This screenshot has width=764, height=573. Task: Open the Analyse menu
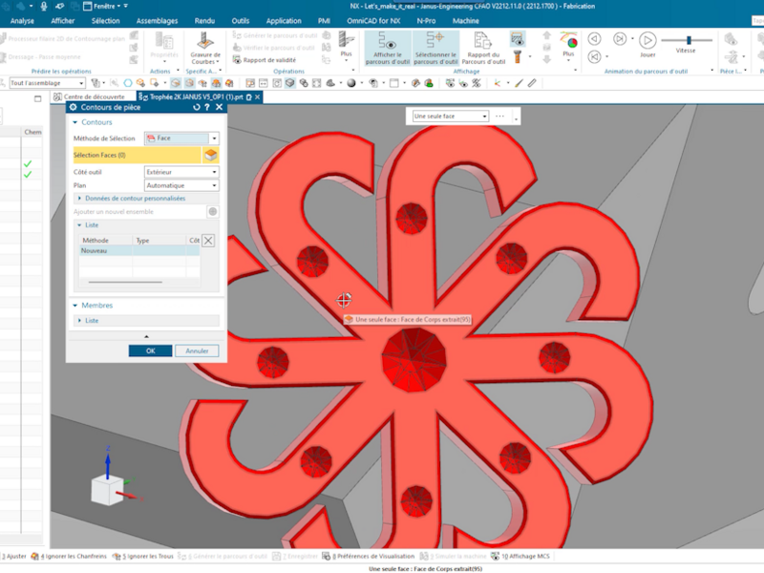tap(22, 21)
